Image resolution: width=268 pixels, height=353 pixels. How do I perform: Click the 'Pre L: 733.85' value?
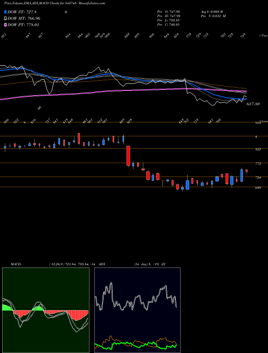pos(168,20)
